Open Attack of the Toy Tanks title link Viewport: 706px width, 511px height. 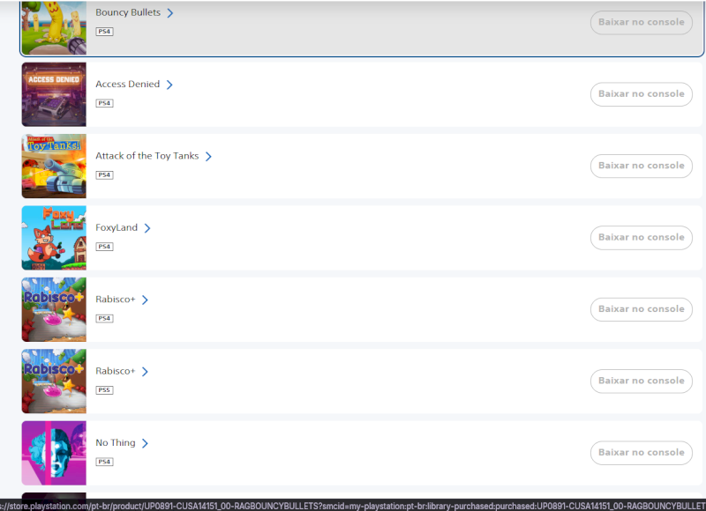tap(146, 156)
